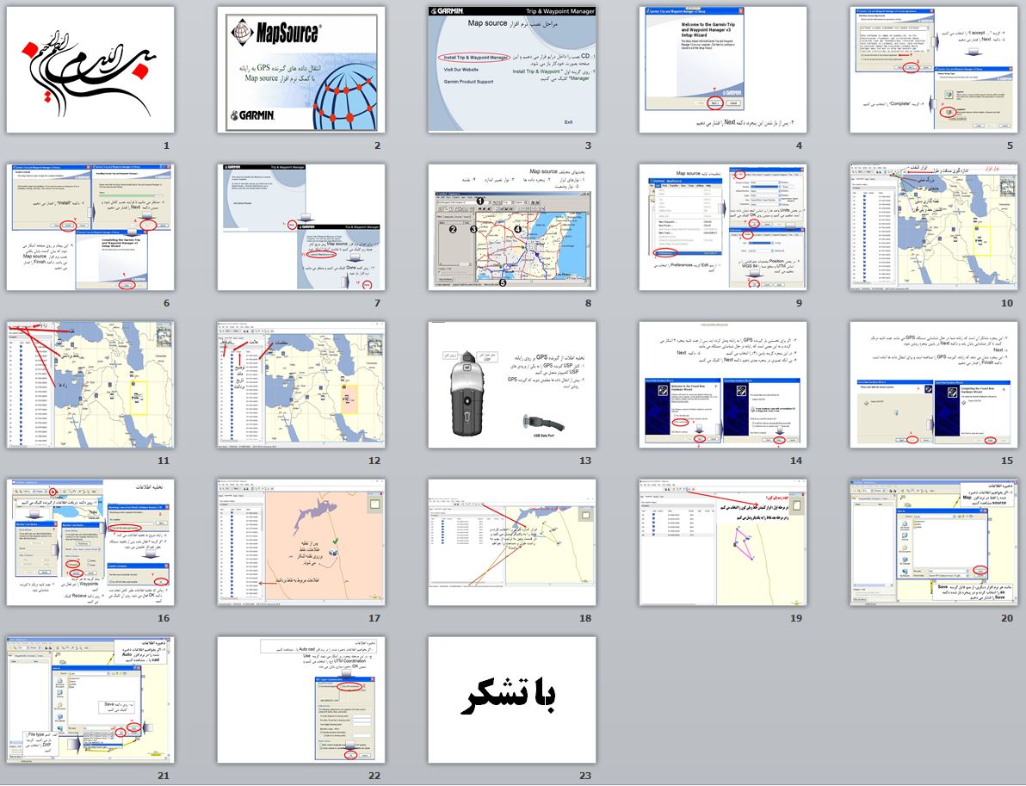The image size is (1026, 786).
Task: Select slide 23 with the large bold Persian text
Action: pos(511,700)
